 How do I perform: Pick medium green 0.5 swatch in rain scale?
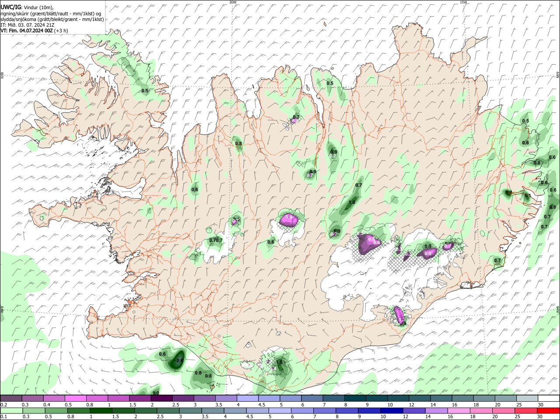tap(56, 410)
